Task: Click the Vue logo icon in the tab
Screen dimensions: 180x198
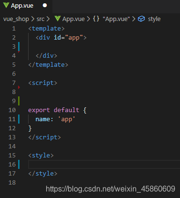Action: [x=6, y=5]
